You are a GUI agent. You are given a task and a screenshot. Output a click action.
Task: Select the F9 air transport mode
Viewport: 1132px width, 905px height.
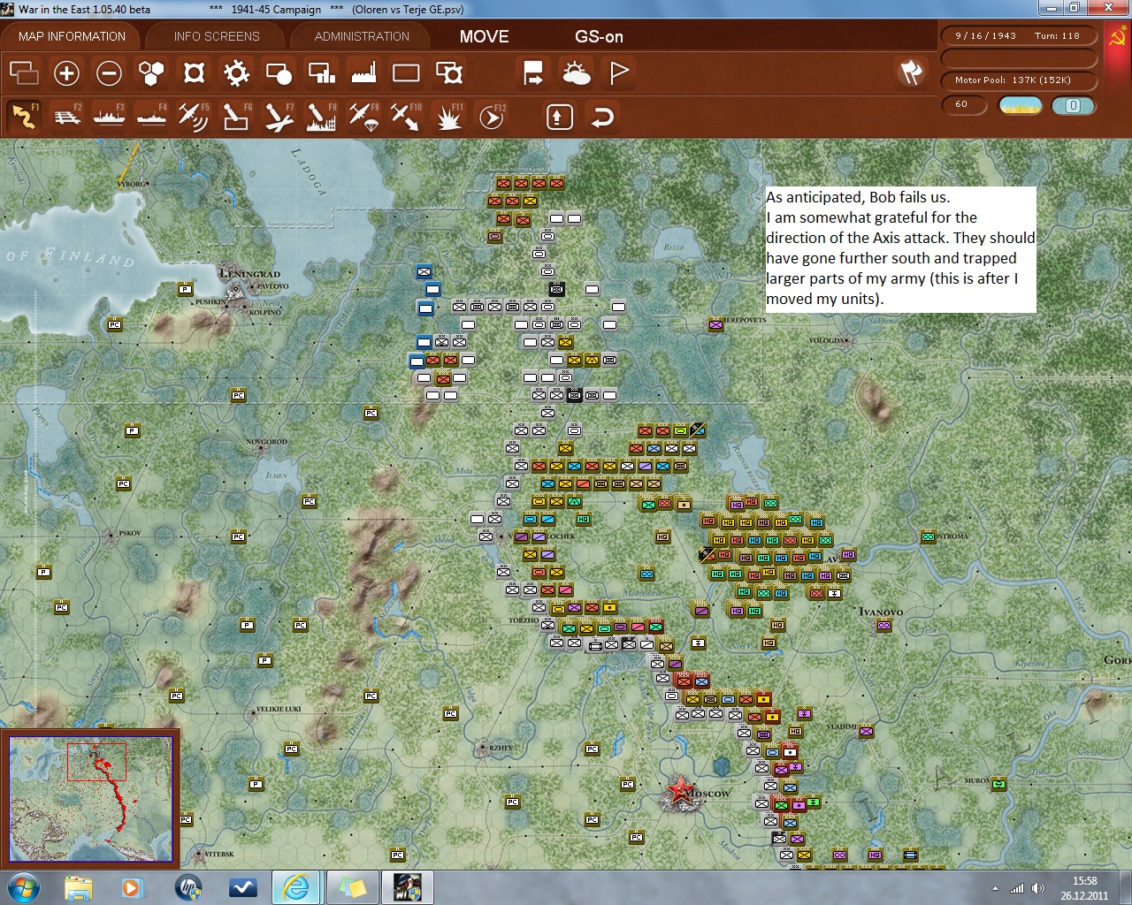point(363,116)
